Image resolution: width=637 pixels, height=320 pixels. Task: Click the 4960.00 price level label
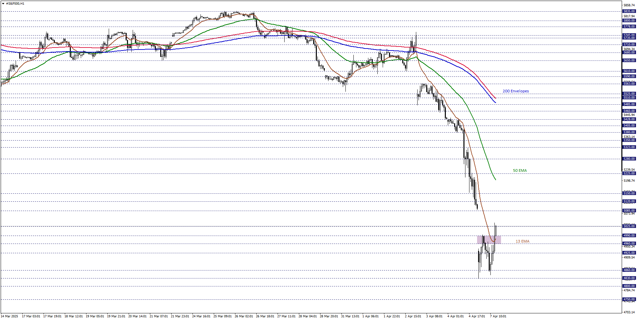[629, 244]
